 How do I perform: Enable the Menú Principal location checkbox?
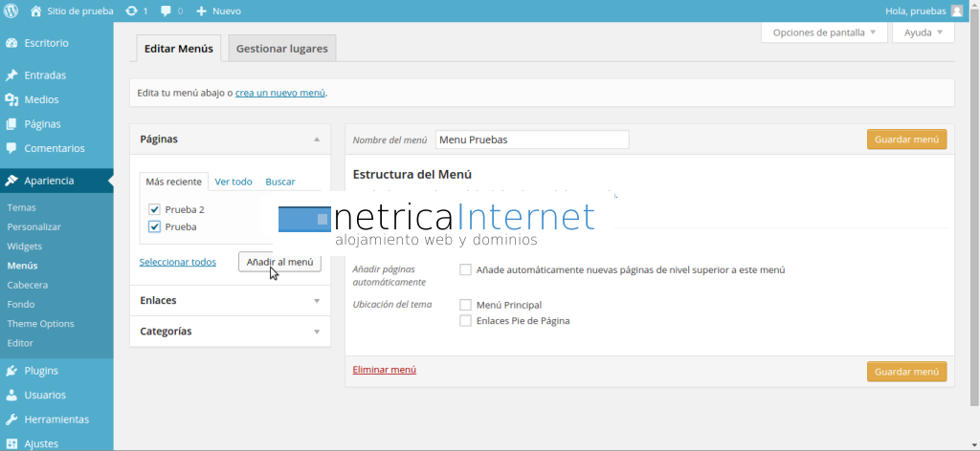pyautogui.click(x=465, y=305)
